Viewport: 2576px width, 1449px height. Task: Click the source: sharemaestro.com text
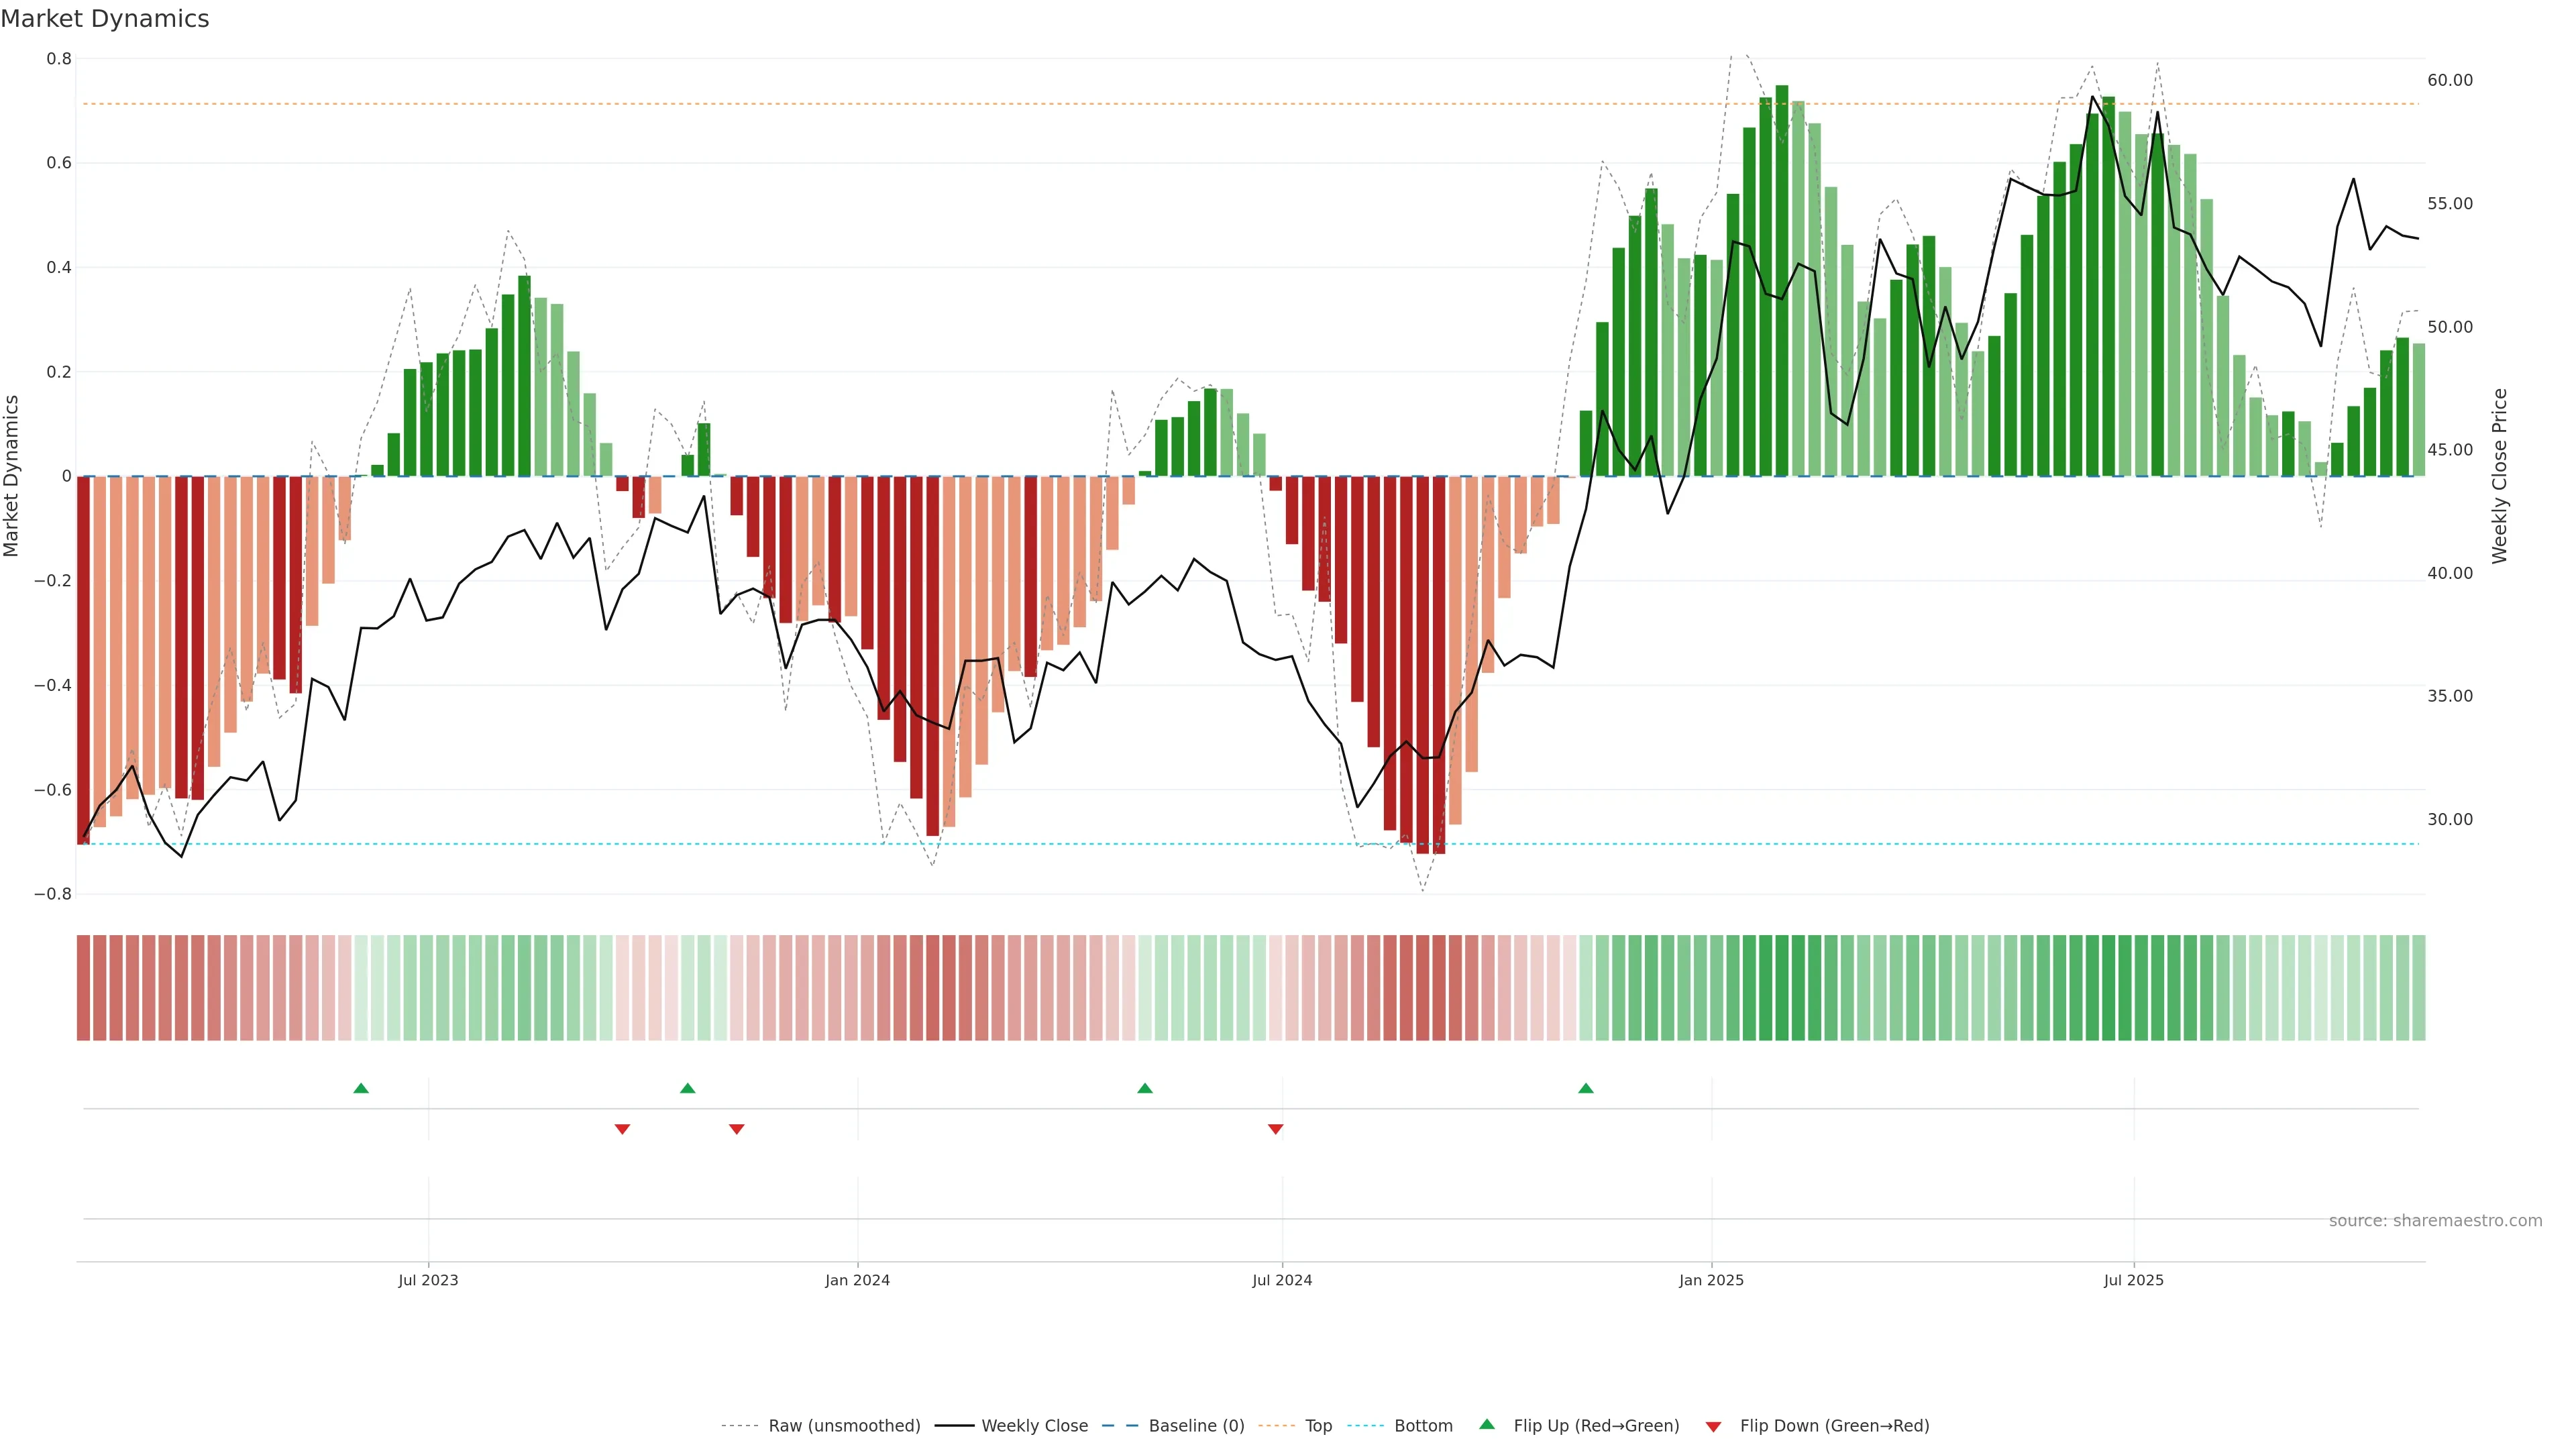click(x=2435, y=1221)
